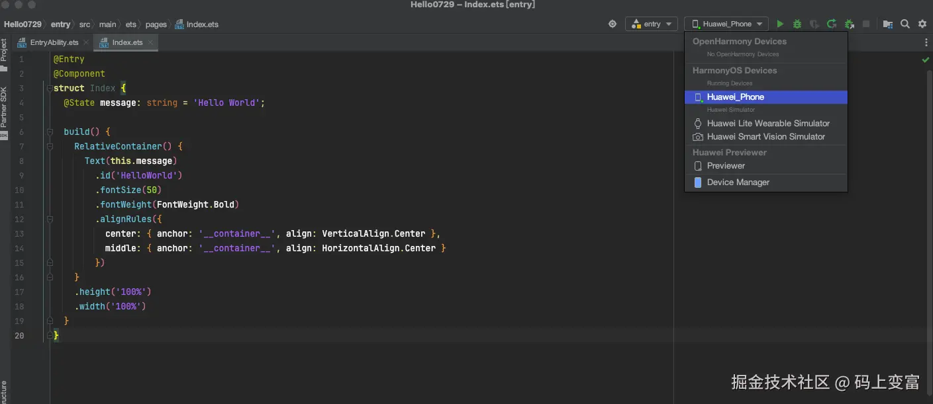Viewport: 933px width, 404px height.
Task: Click line number 13 in the gutter
Action: tap(19, 234)
